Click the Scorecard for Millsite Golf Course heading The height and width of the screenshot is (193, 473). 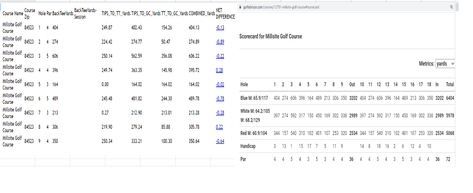[271, 36]
